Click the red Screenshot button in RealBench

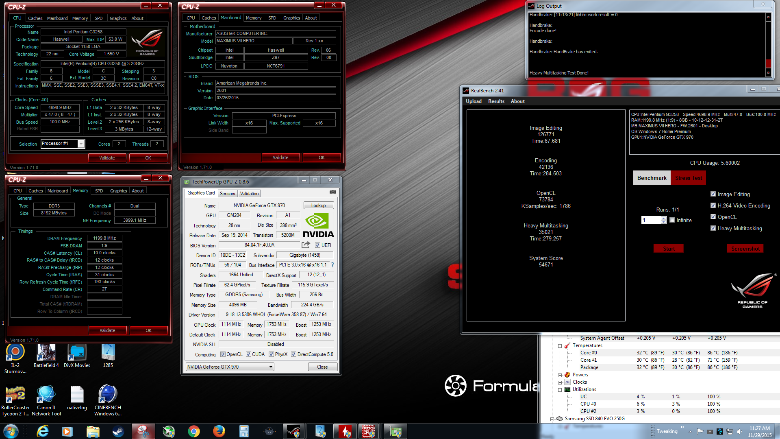745,249
